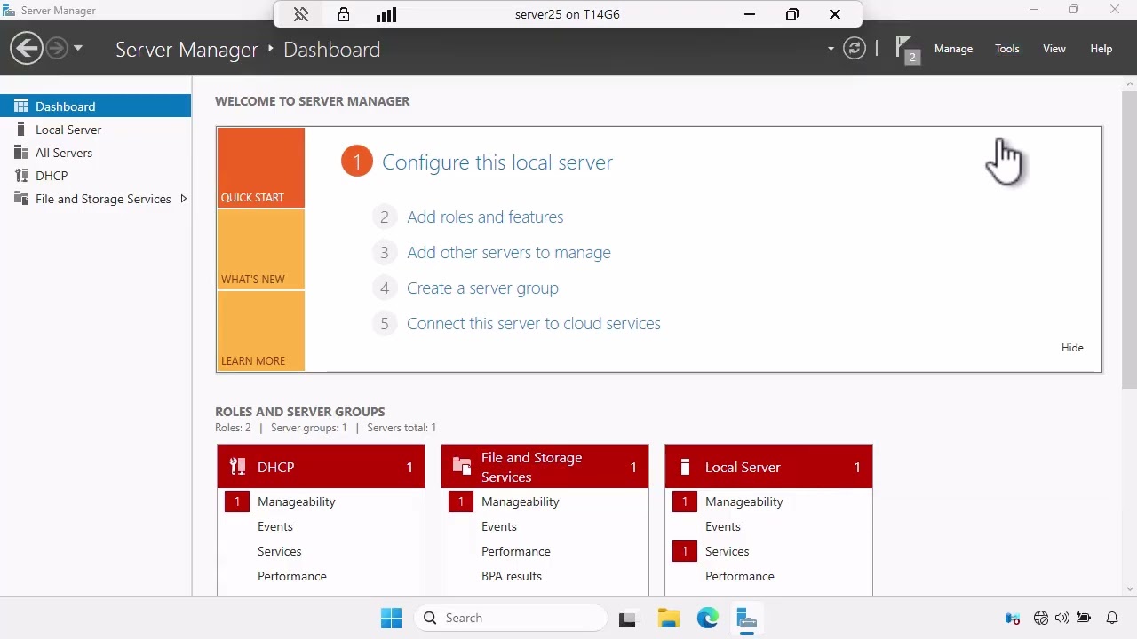The width and height of the screenshot is (1137, 639).
Task: Open BPA results in File and Storage tile
Action: 512,576
